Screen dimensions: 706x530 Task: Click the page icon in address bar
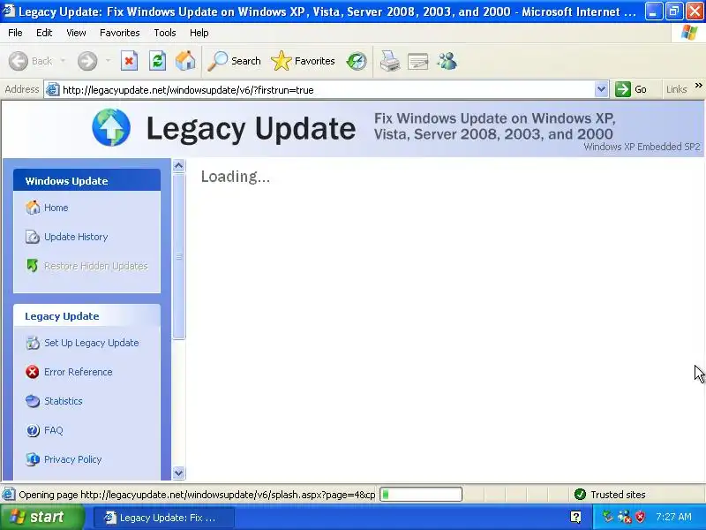[52, 89]
